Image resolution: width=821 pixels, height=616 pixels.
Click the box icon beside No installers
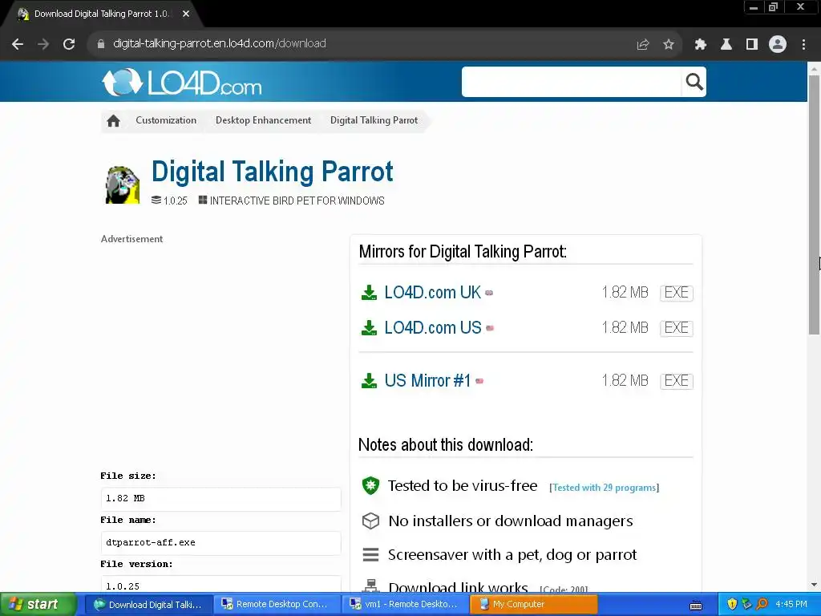pos(370,521)
